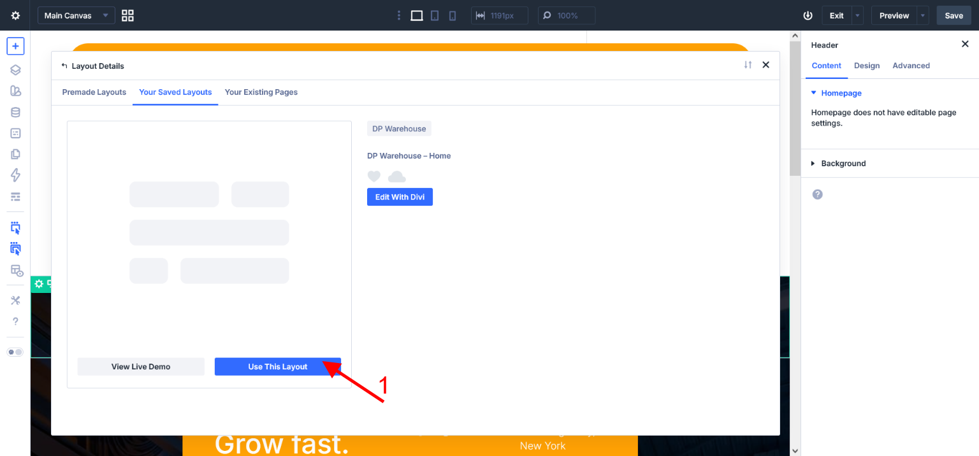Click the Save button
The height and width of the screenshot is (456, 979).
(954, 15)
